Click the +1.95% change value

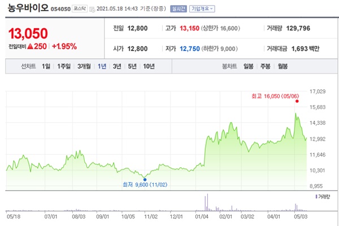tap(64, 46)
